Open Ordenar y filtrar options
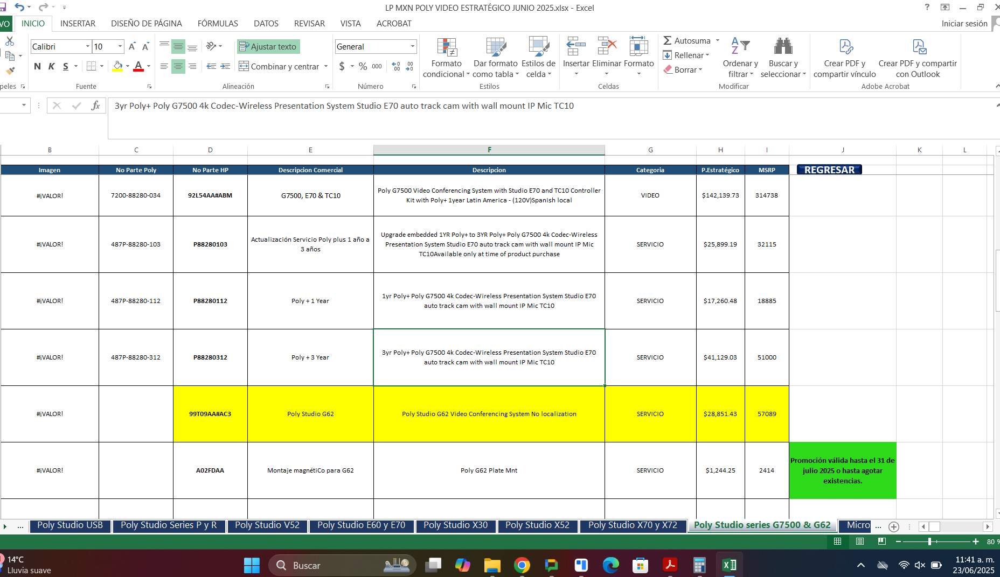The height and width of the screenshot is (577, 1000). point(740,58)
